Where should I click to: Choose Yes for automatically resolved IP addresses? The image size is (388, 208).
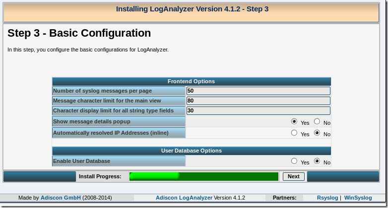[x=294, y=133]
